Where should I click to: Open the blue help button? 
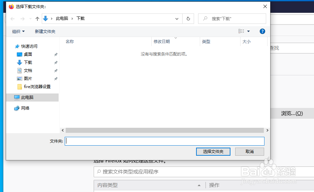coord(262,31)
